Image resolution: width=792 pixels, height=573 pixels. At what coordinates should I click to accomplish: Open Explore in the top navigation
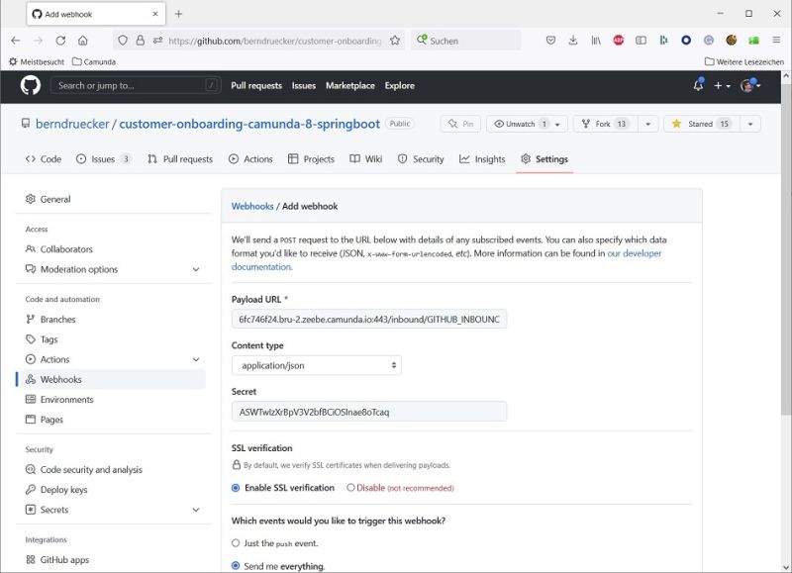tap(400, 86)
